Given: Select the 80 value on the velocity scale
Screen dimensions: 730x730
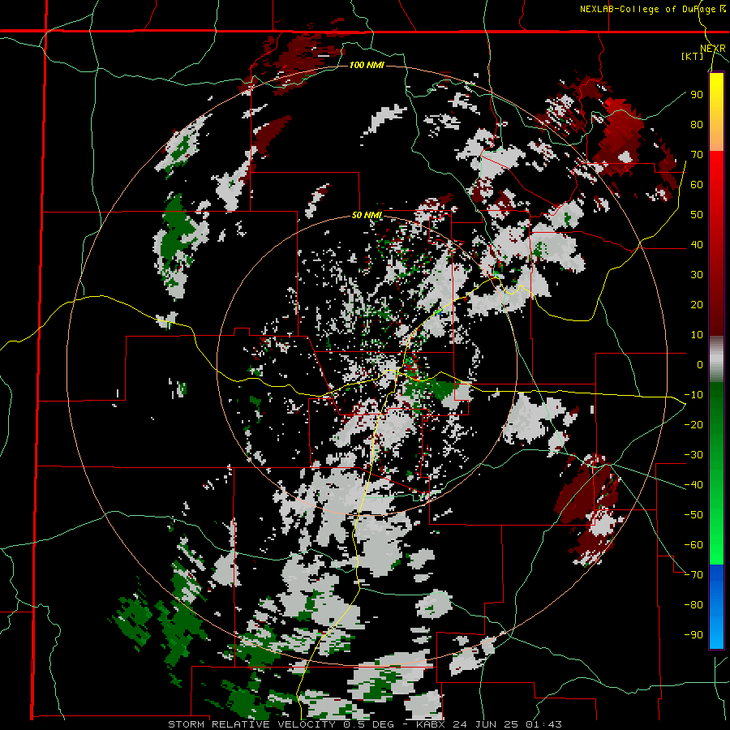Looking at the screenshot, I should click(697, 124).
